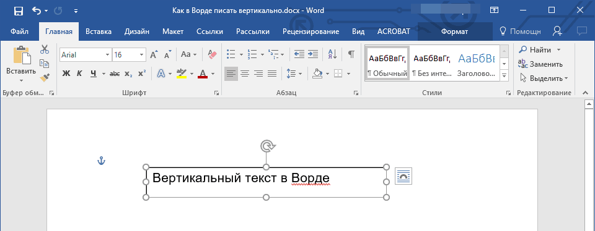Click the share person icon

[557, 31]
